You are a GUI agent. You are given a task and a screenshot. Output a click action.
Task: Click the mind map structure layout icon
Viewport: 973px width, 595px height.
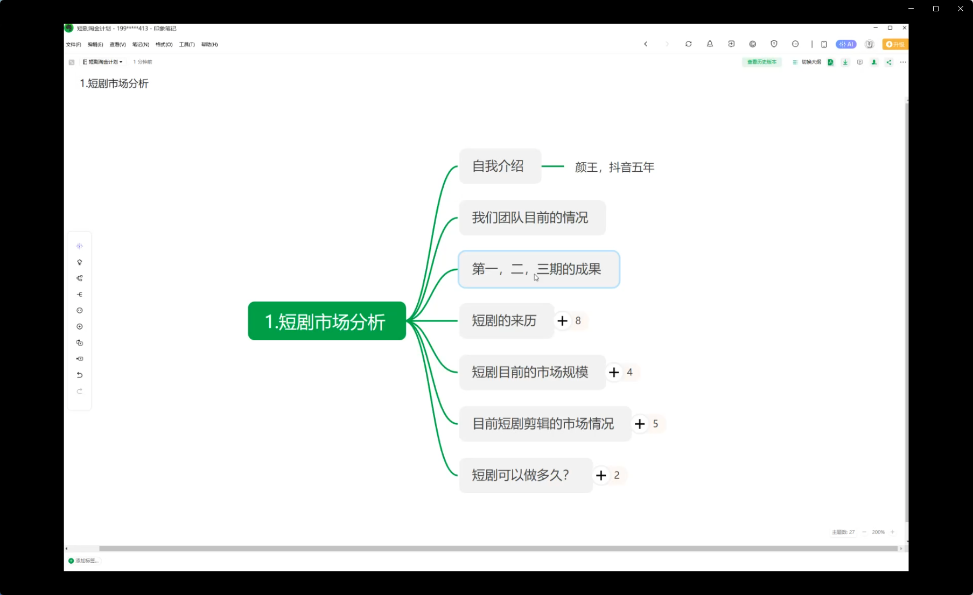[80, 278]
